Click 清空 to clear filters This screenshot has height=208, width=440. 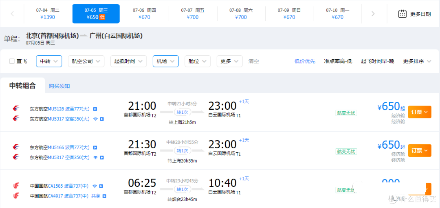[253, 61]
